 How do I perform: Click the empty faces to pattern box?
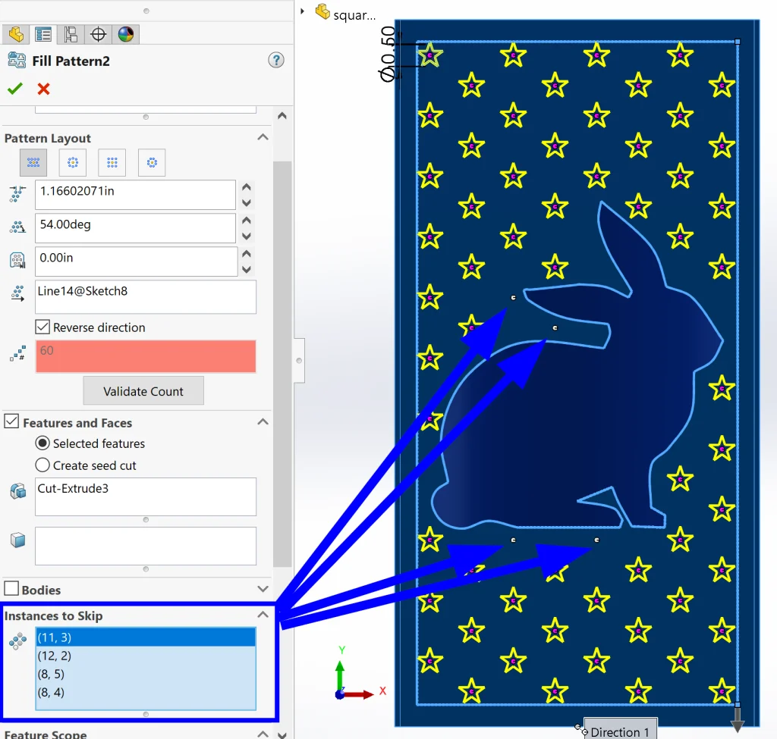tap(146, 546)
